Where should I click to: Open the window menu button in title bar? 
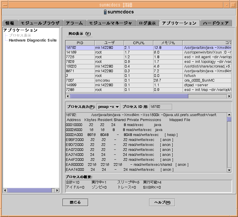click(5, 5)
